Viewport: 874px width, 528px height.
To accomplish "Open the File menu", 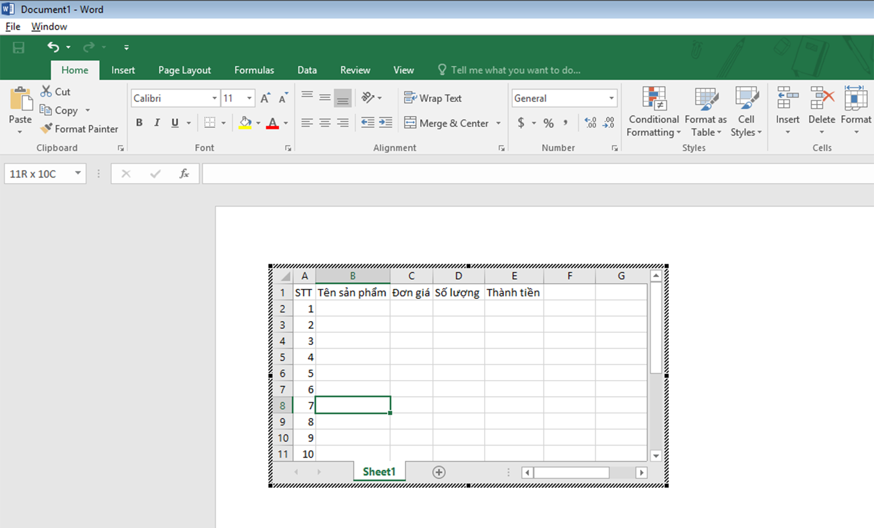I will 13,26.
